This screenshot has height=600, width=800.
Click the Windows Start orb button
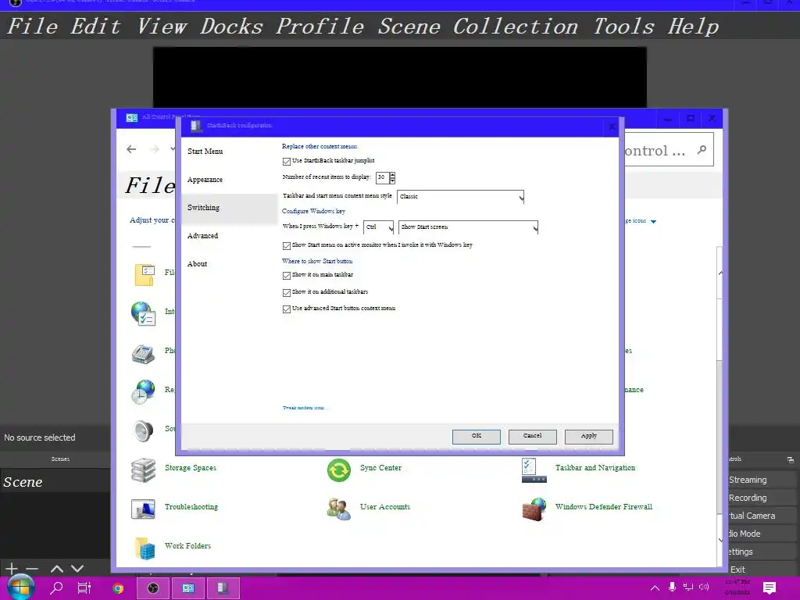(x=20, y=587)
